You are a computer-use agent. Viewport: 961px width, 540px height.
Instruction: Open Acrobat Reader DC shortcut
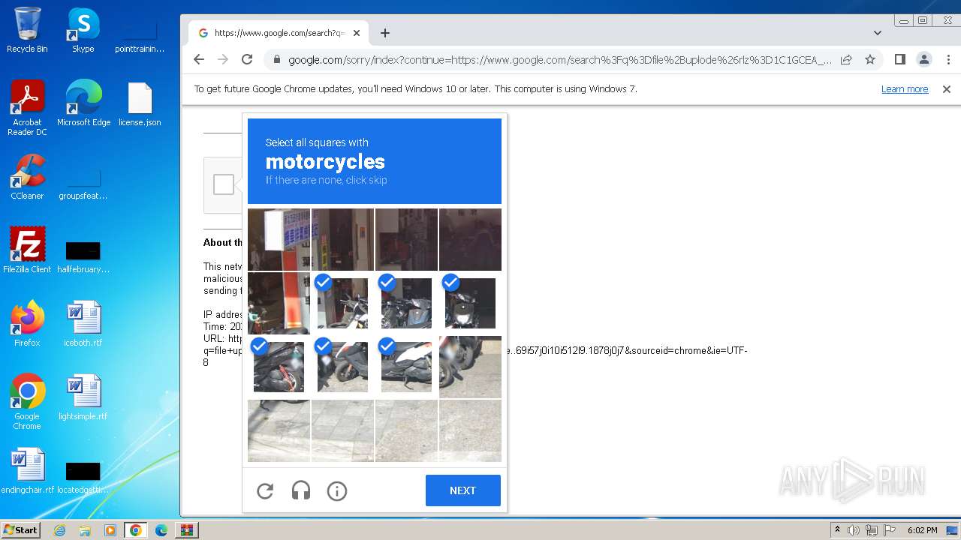(x=27, y=108)
